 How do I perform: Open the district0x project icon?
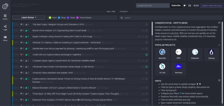point(162,52)
